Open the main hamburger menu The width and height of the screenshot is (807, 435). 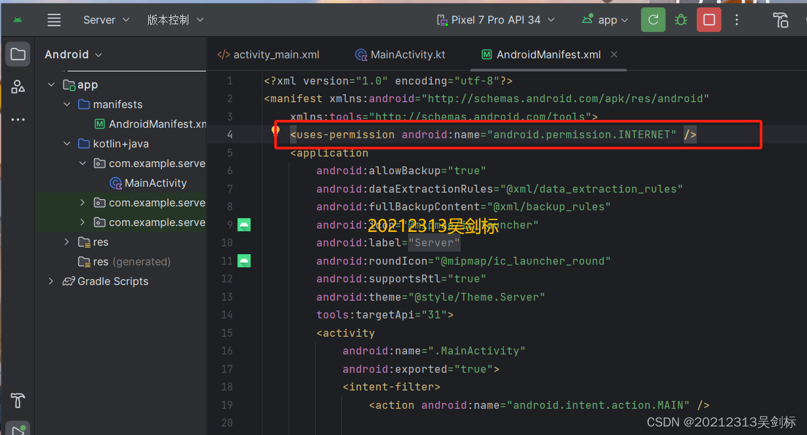tap(54, 20)
